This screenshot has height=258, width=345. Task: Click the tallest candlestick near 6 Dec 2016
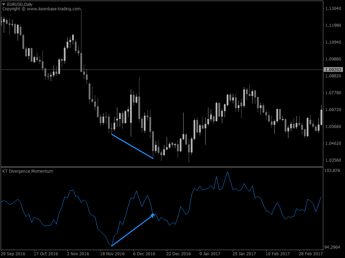pos(139,103)
